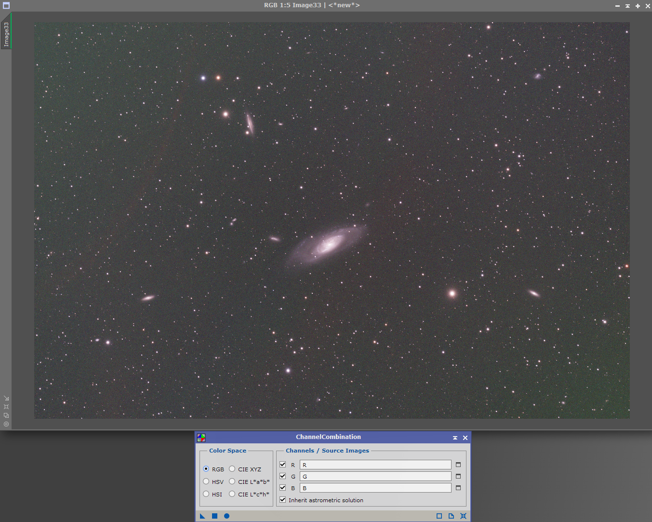This screenshot has height=522, width=652.
Task: Click the diagonal arrow icon on left sidebar
Action: pos(6,398)
